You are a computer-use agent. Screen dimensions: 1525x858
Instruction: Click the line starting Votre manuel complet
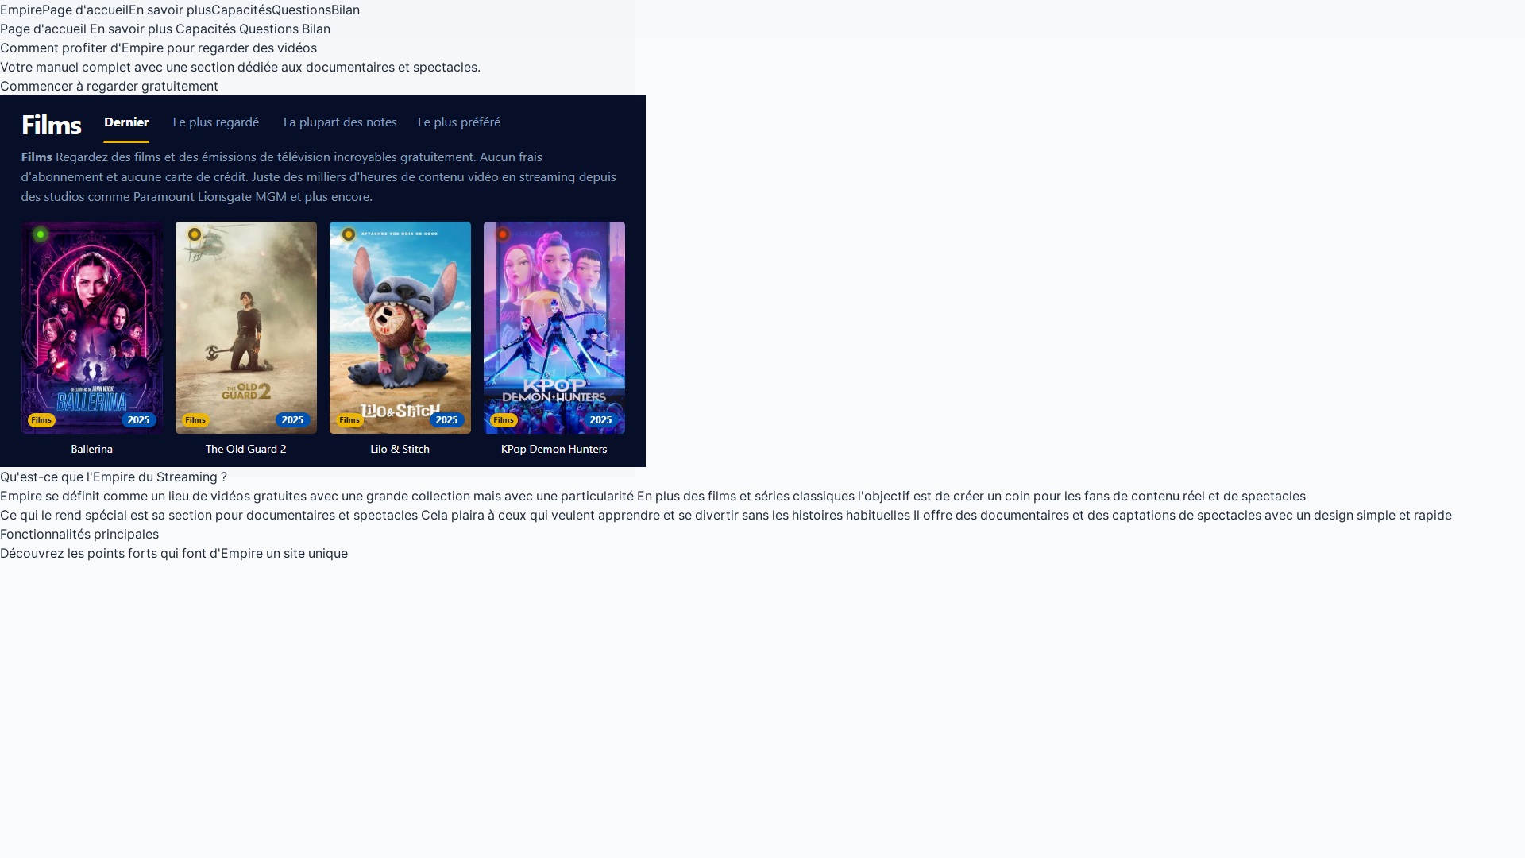tap(240, 67)
